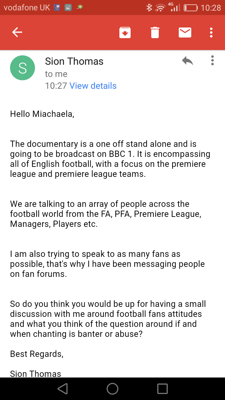
Task: Archive this email from Sion Thomas
Action: pyautogui.click(x=125, y=32)
